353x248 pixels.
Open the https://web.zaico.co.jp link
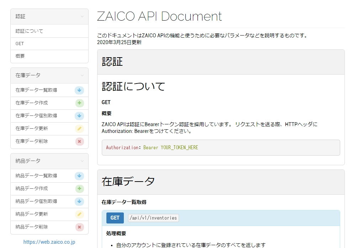[x=49, y=242]
